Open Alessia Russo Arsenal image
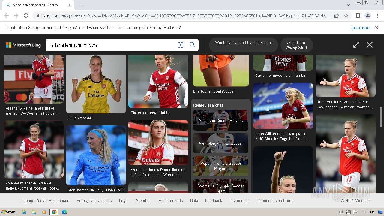Screen dimensions: 384x216 (x=158, y=142)
